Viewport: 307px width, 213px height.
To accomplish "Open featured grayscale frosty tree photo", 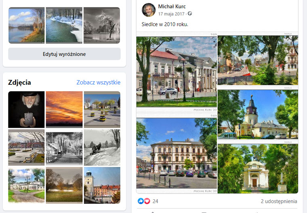I will click(102, 25).
